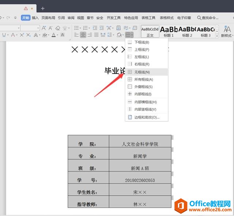Image resolution: width=234 pixels, height=216 pixels.
Task: Toggle the character shading A button
Action: [x=63, y=35]
